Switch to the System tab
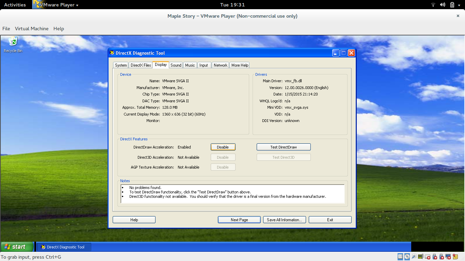 (121, 65)
